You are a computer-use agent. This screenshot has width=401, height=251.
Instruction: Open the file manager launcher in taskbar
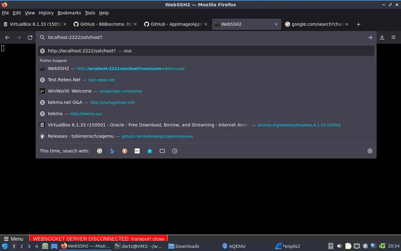(45, 246)
